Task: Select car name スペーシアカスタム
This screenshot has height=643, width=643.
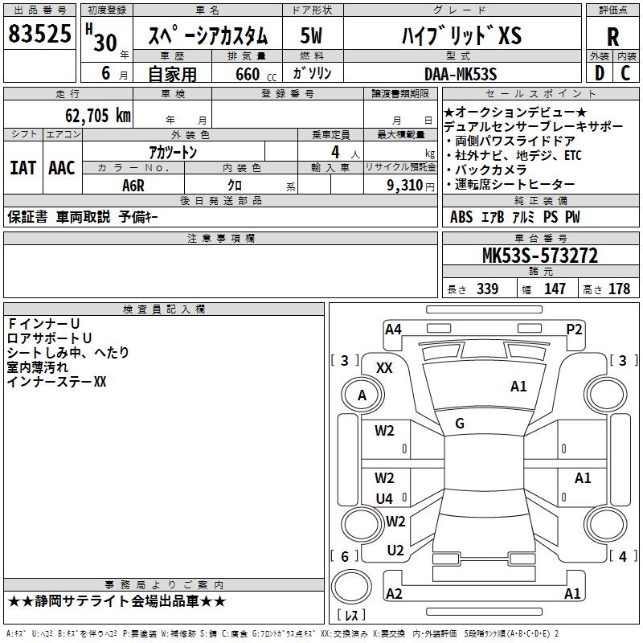Action: click(x=207, y=35)
